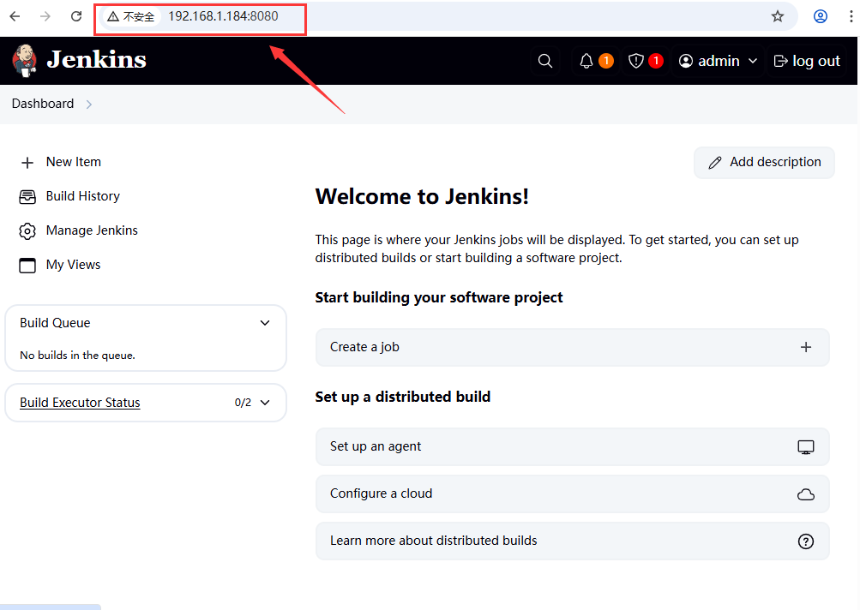Open the Learn more help icon
The width and height of the screenshot is (860, 610).
point(805,541)
